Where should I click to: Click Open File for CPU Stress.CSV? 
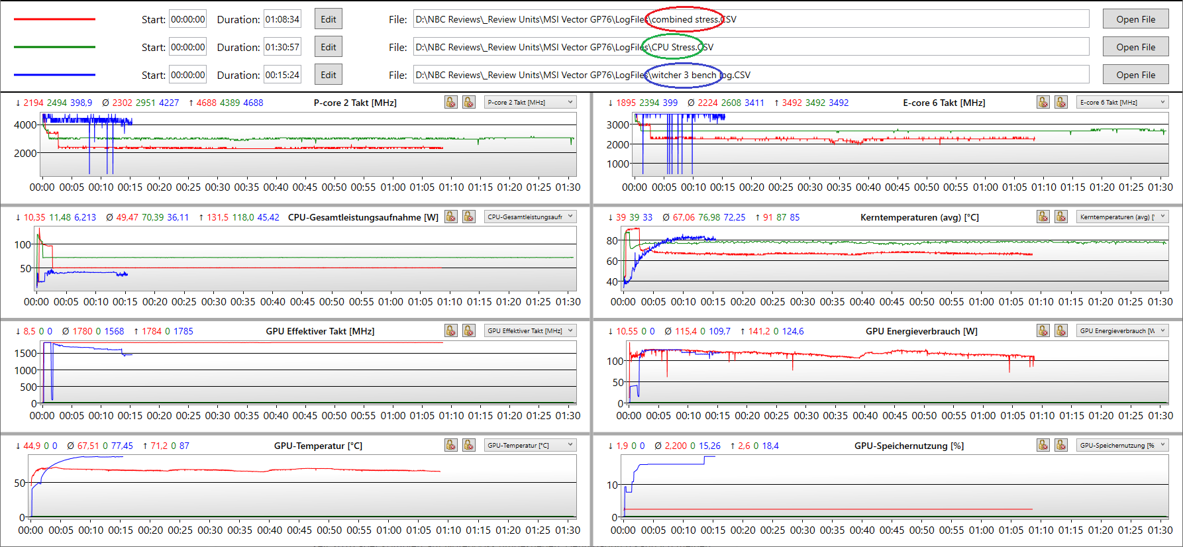(1135, 47)
